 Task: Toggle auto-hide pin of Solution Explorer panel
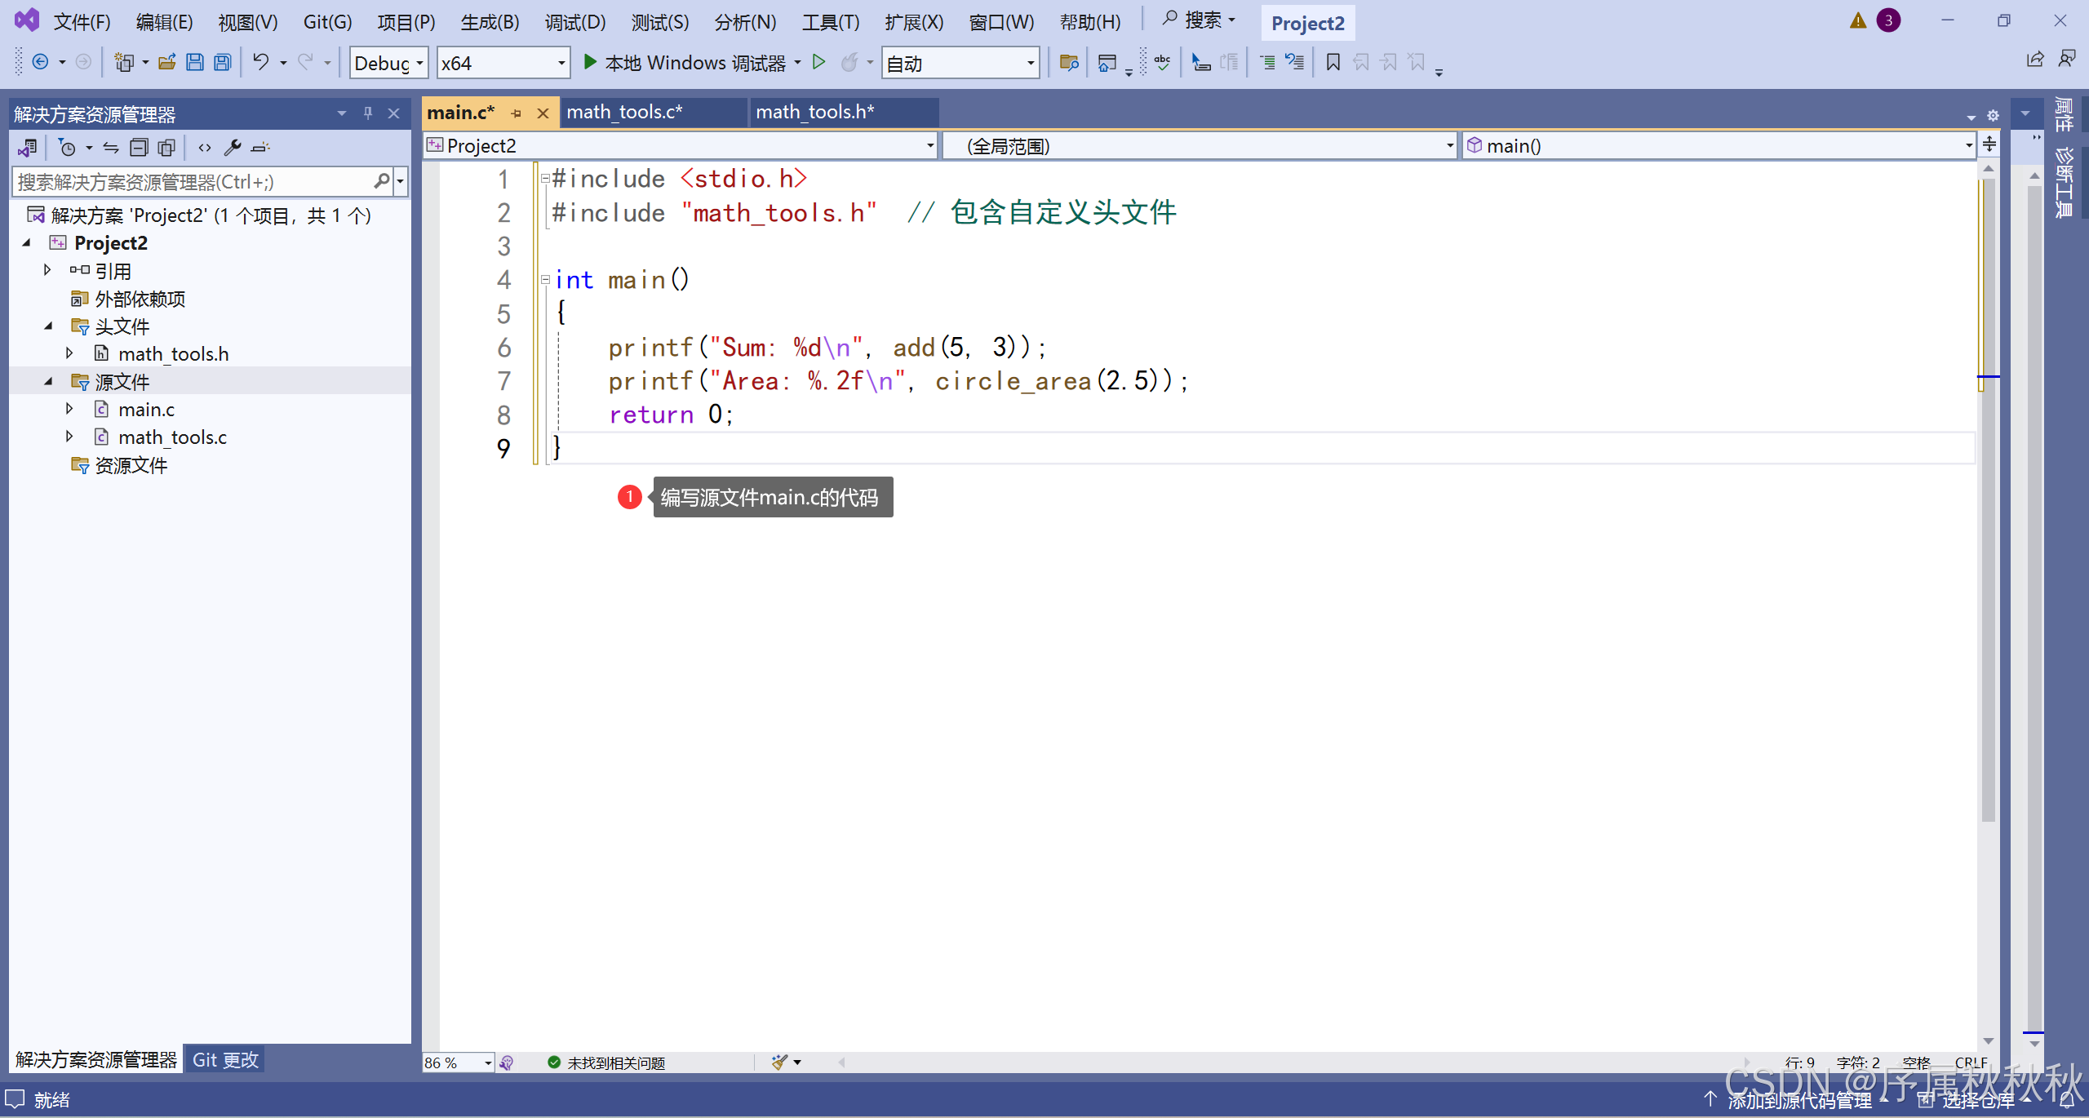pos(368,113)
